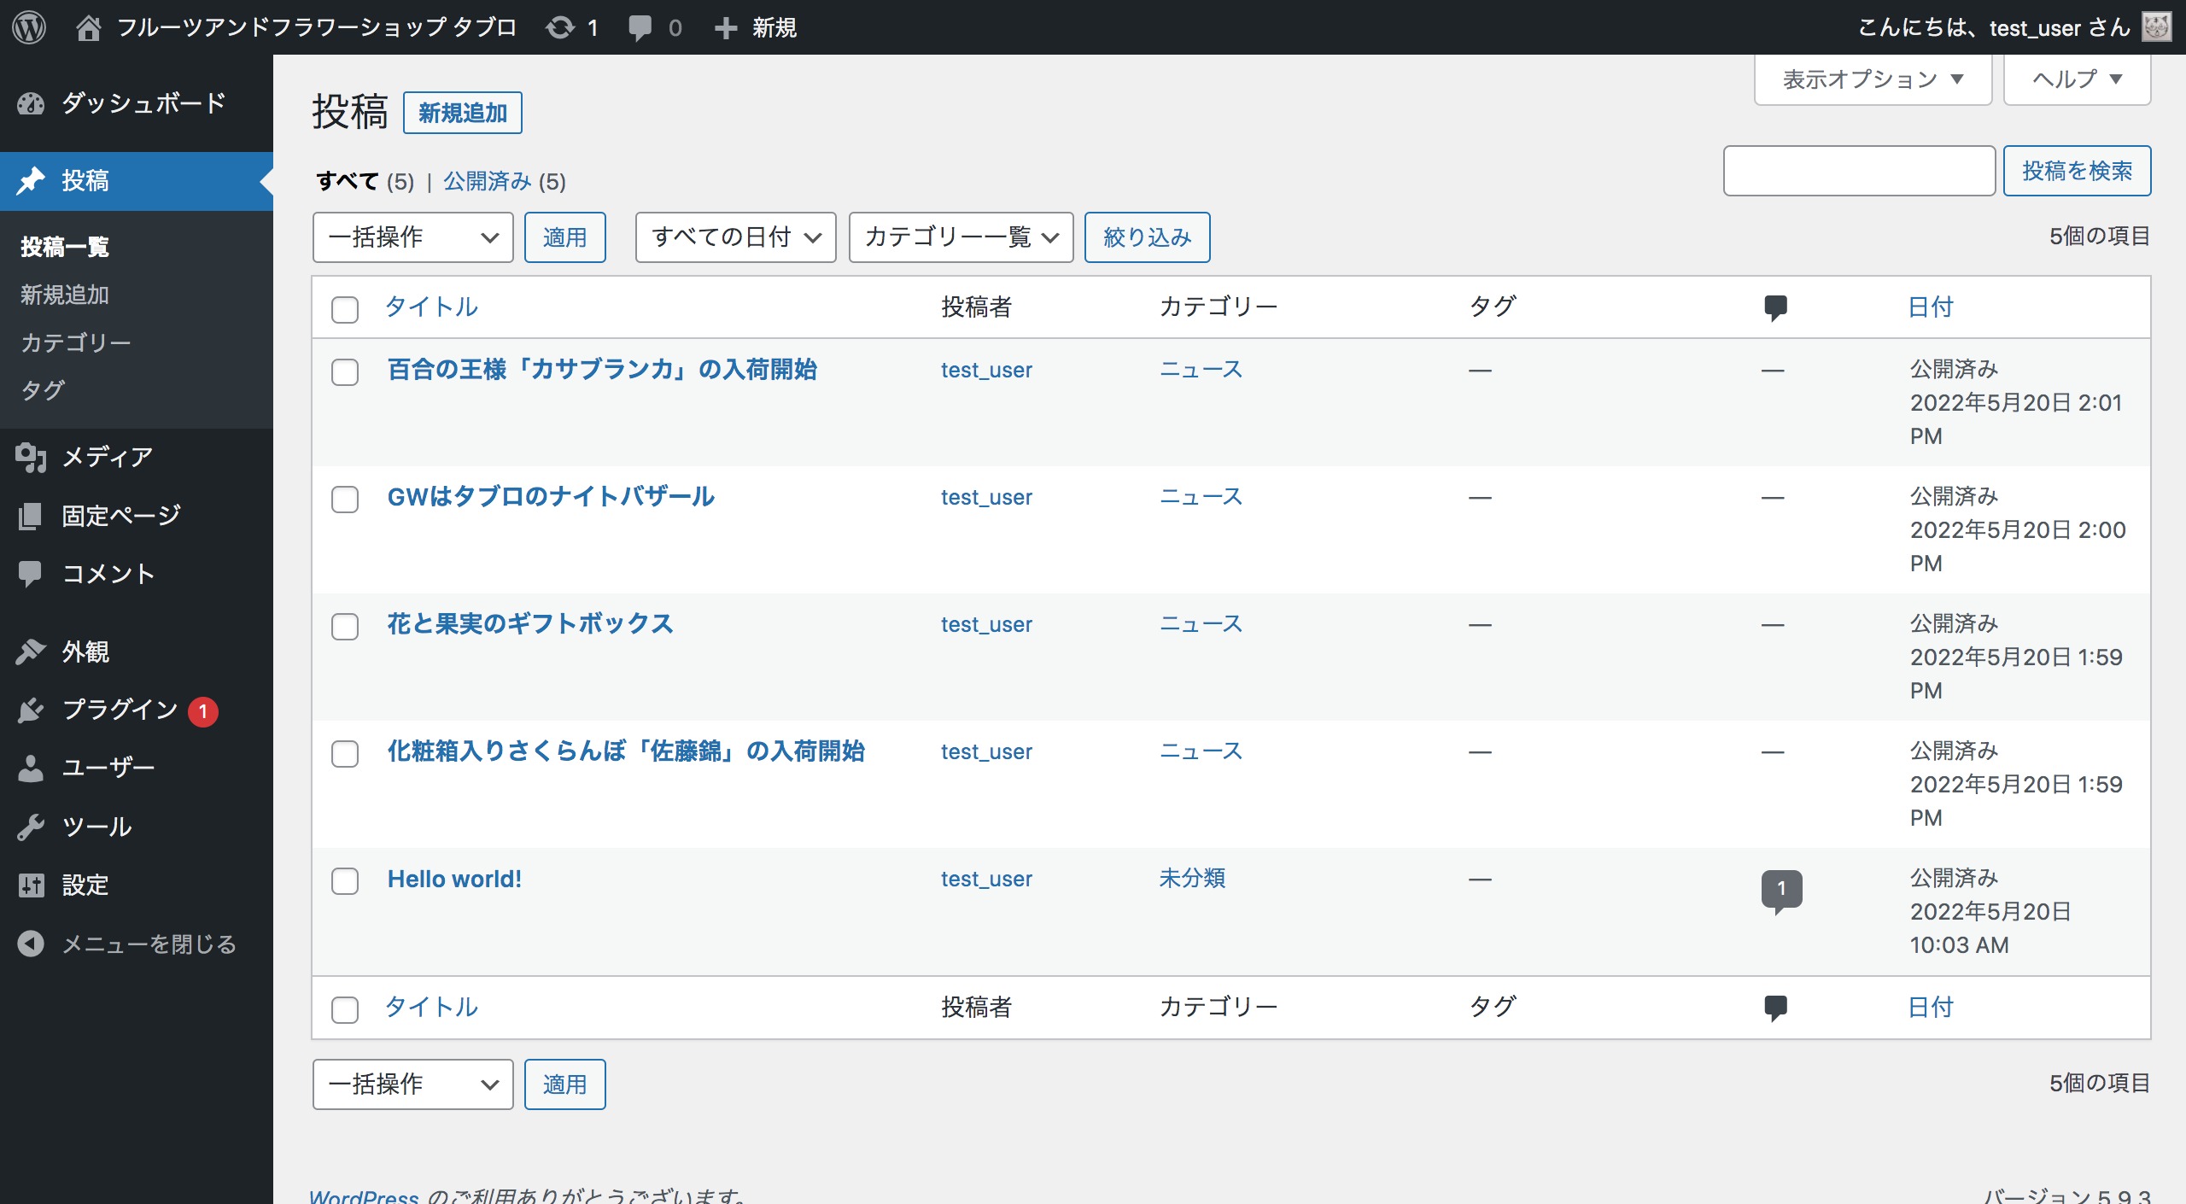
Task: Expand the 表示オプション screen options panel
Action: pyautogui.click(x=1873, y=79)
